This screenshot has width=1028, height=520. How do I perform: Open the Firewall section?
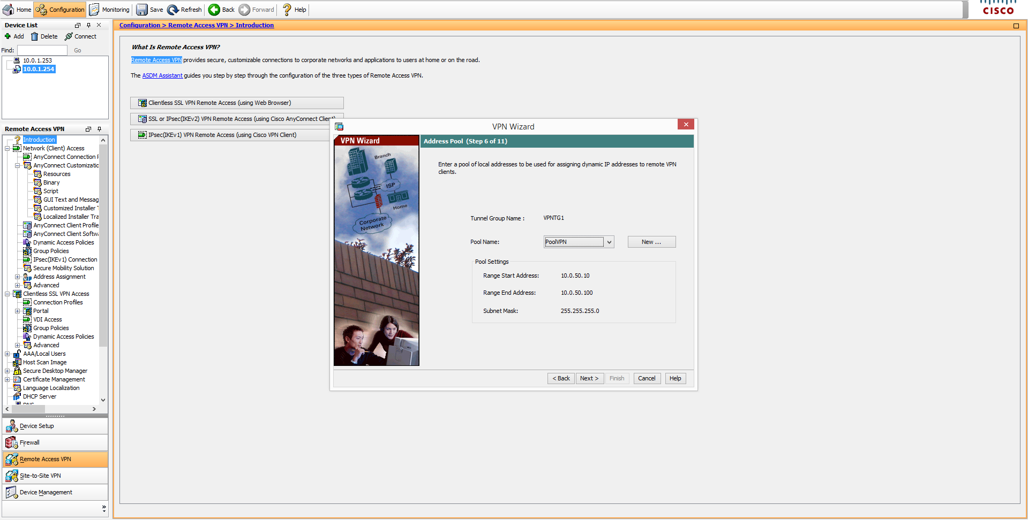[55, 442]
